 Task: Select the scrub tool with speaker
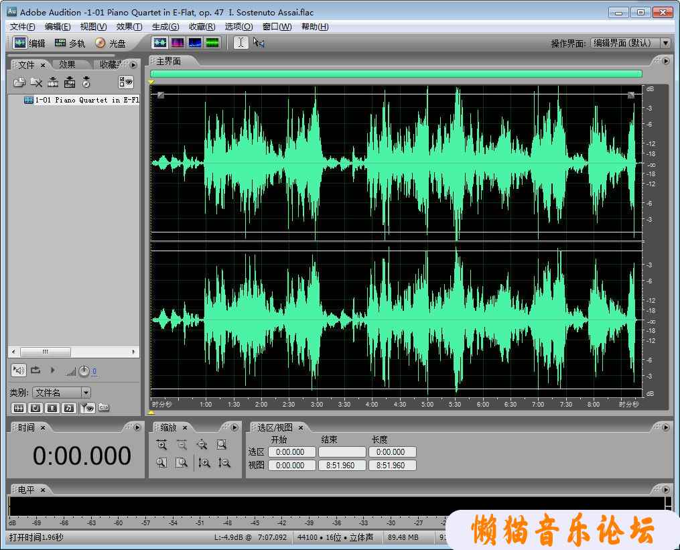pos(259,42)
